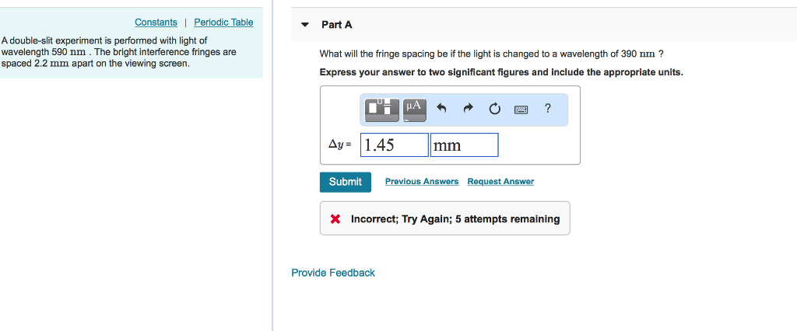
Task: Click the Part A heading
Action: tap(337, 25)
